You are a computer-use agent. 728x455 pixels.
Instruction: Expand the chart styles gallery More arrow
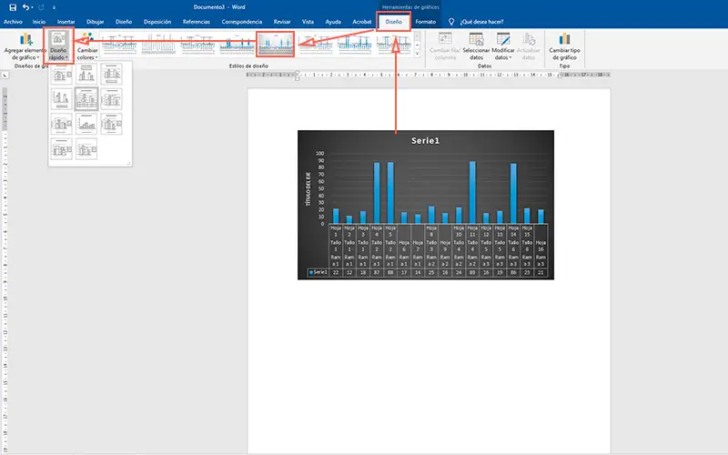(418, 54)
